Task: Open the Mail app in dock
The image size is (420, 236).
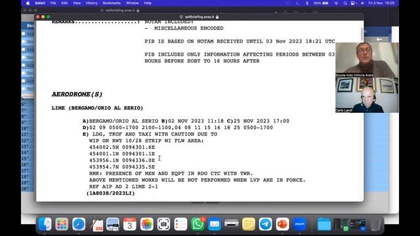Action: tap(215, 224)
